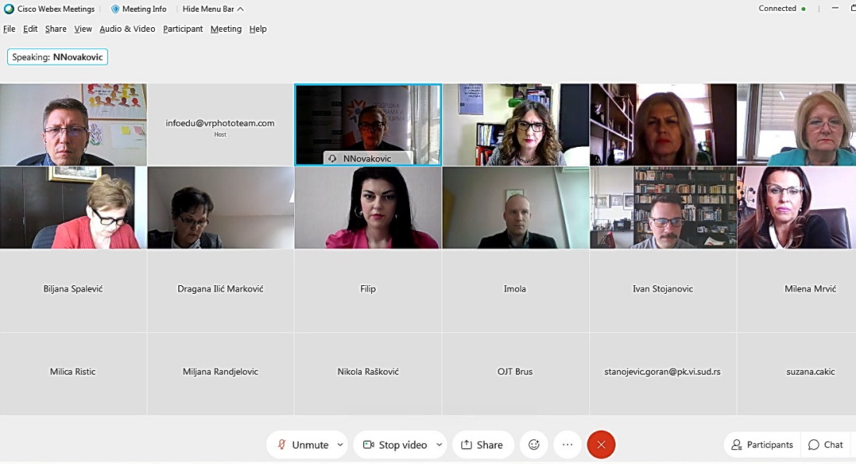This screenshot has height=464, width=856.
Task: Click the reactions smiley icon
Action: [534, 445]
